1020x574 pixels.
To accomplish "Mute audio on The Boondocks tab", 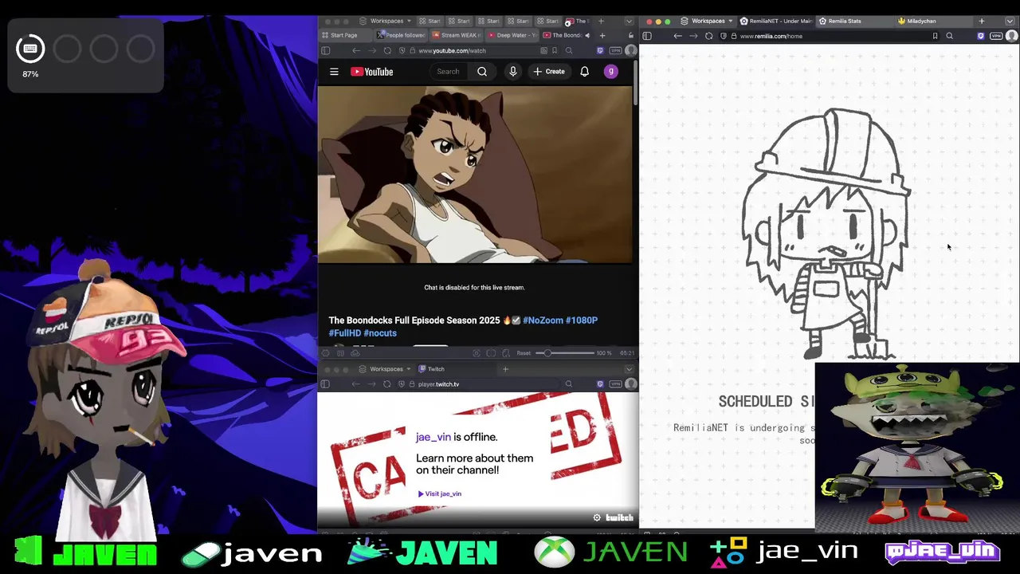I will [587, 35].
